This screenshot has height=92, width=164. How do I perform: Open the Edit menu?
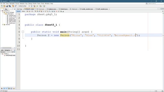coord(4,4)
